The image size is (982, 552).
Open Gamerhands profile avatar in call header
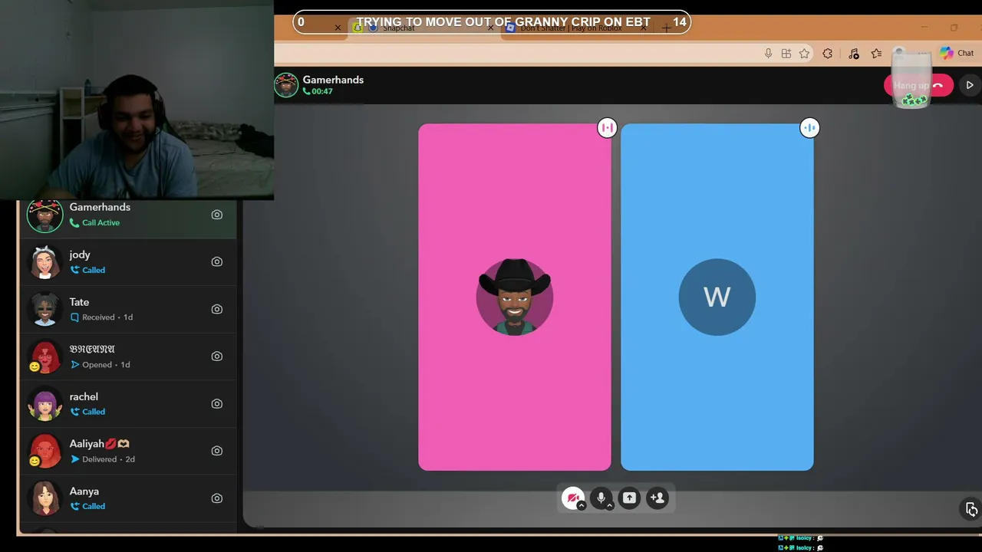[x=286, y=85]
